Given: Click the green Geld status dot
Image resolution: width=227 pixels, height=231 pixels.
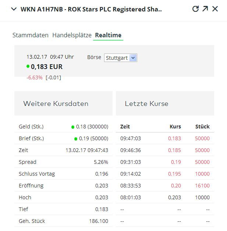Looking at the screenshot, I should (x=73, y=127).
